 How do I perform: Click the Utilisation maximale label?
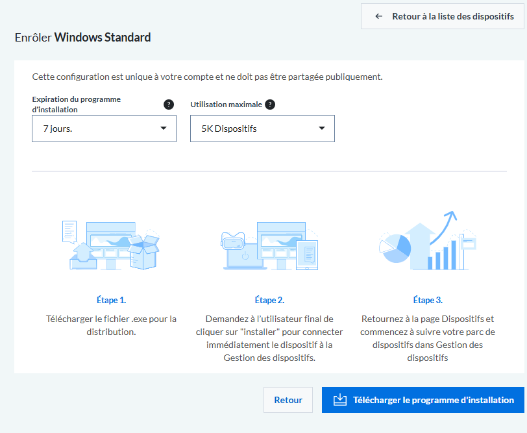(x=227, y=105)
